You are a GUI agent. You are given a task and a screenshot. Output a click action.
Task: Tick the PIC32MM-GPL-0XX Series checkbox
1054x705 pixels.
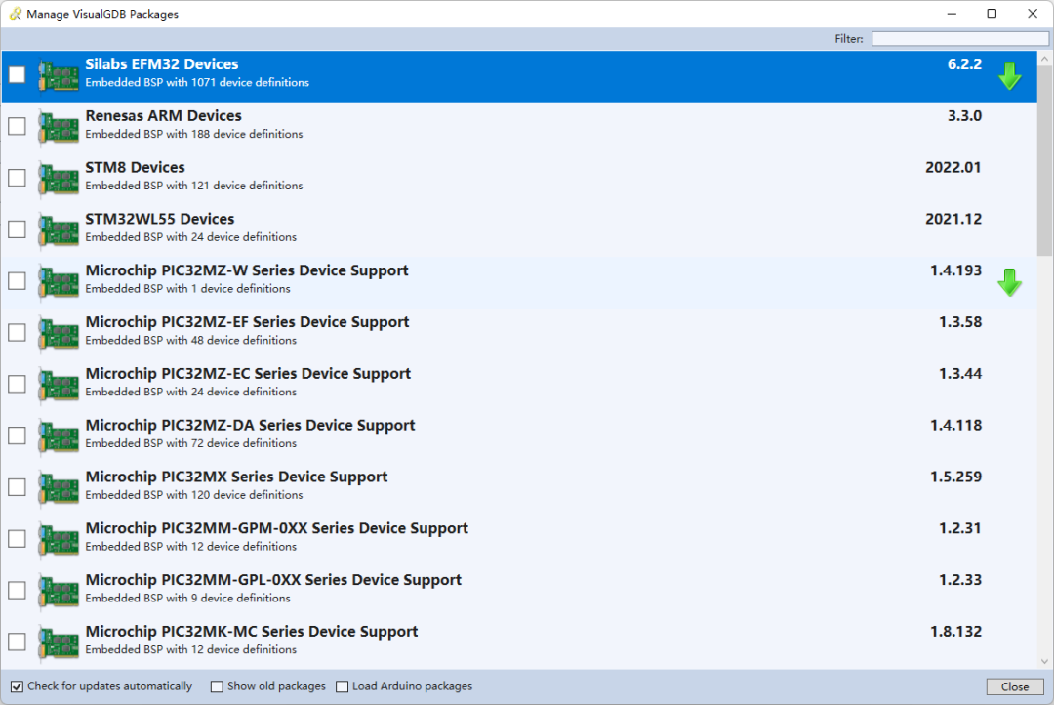point(17,590)
